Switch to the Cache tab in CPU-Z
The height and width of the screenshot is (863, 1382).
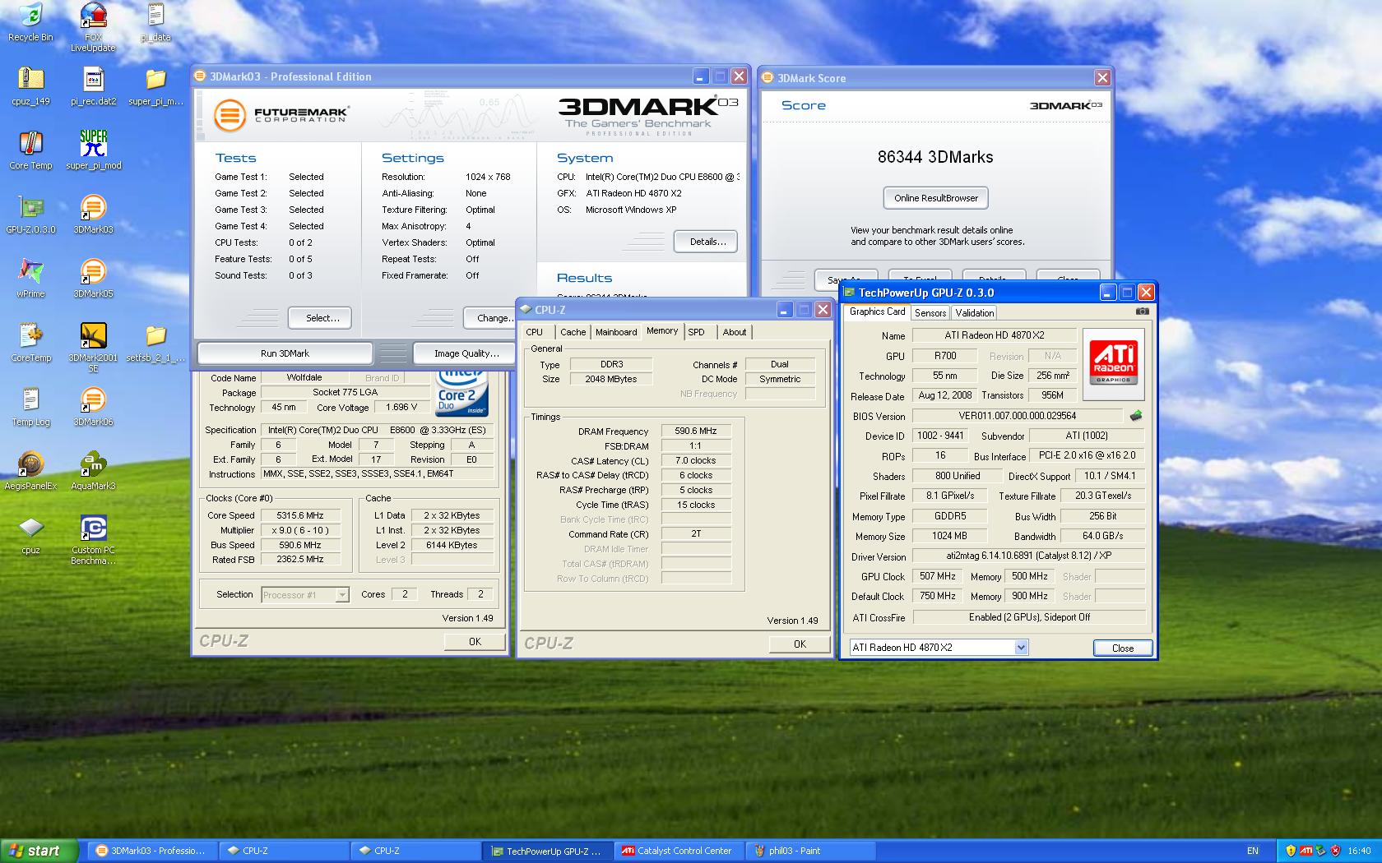coord(573,332)
